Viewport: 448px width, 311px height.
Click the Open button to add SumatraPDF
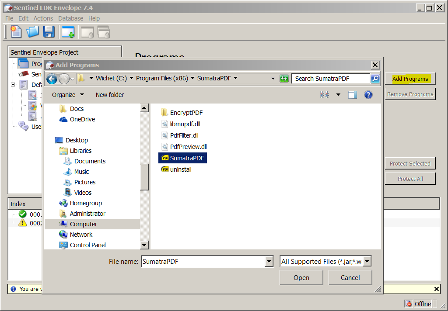point(301,277)
